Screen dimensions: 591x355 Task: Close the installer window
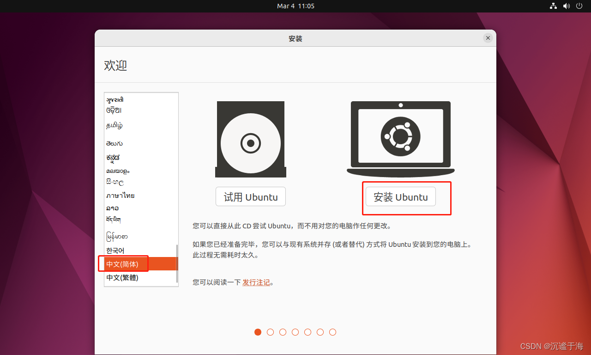[x=488, y=38]
